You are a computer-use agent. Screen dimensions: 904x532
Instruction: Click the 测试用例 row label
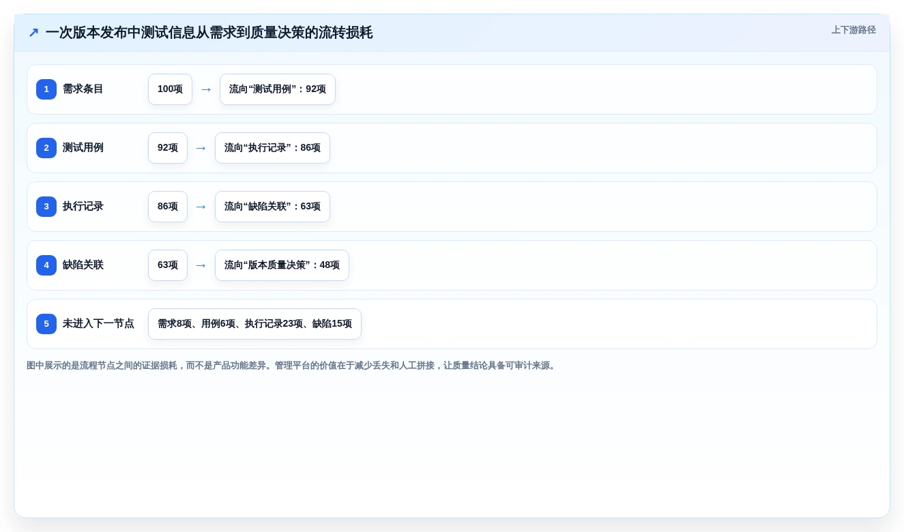pos(83,148)
